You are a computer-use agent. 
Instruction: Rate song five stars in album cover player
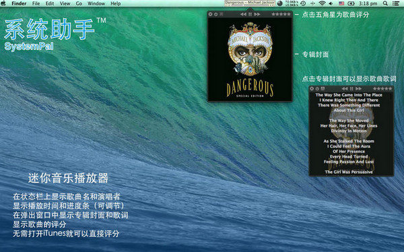pos(289,14)
